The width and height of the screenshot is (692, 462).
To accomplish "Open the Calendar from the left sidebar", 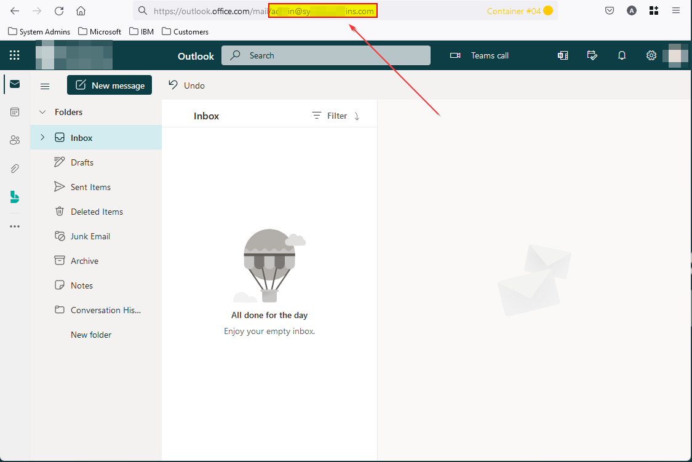I will (x=15, y=112).
